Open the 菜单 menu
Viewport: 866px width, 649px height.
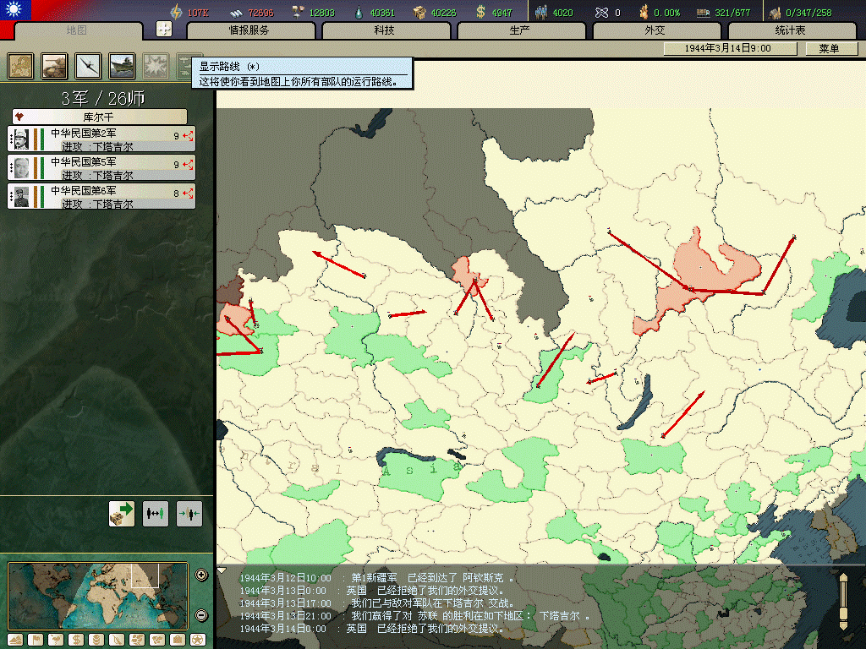tap(828, 49)
